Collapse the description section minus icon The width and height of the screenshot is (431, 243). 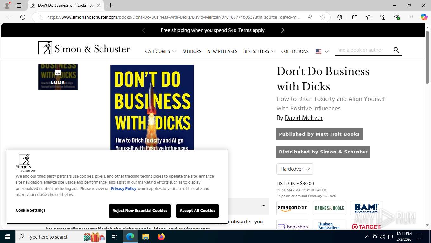click(x=263, y=206)
